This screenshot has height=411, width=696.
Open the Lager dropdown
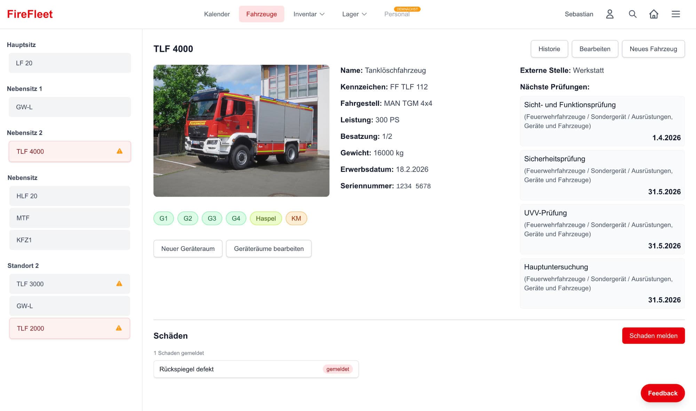[354, 14]
